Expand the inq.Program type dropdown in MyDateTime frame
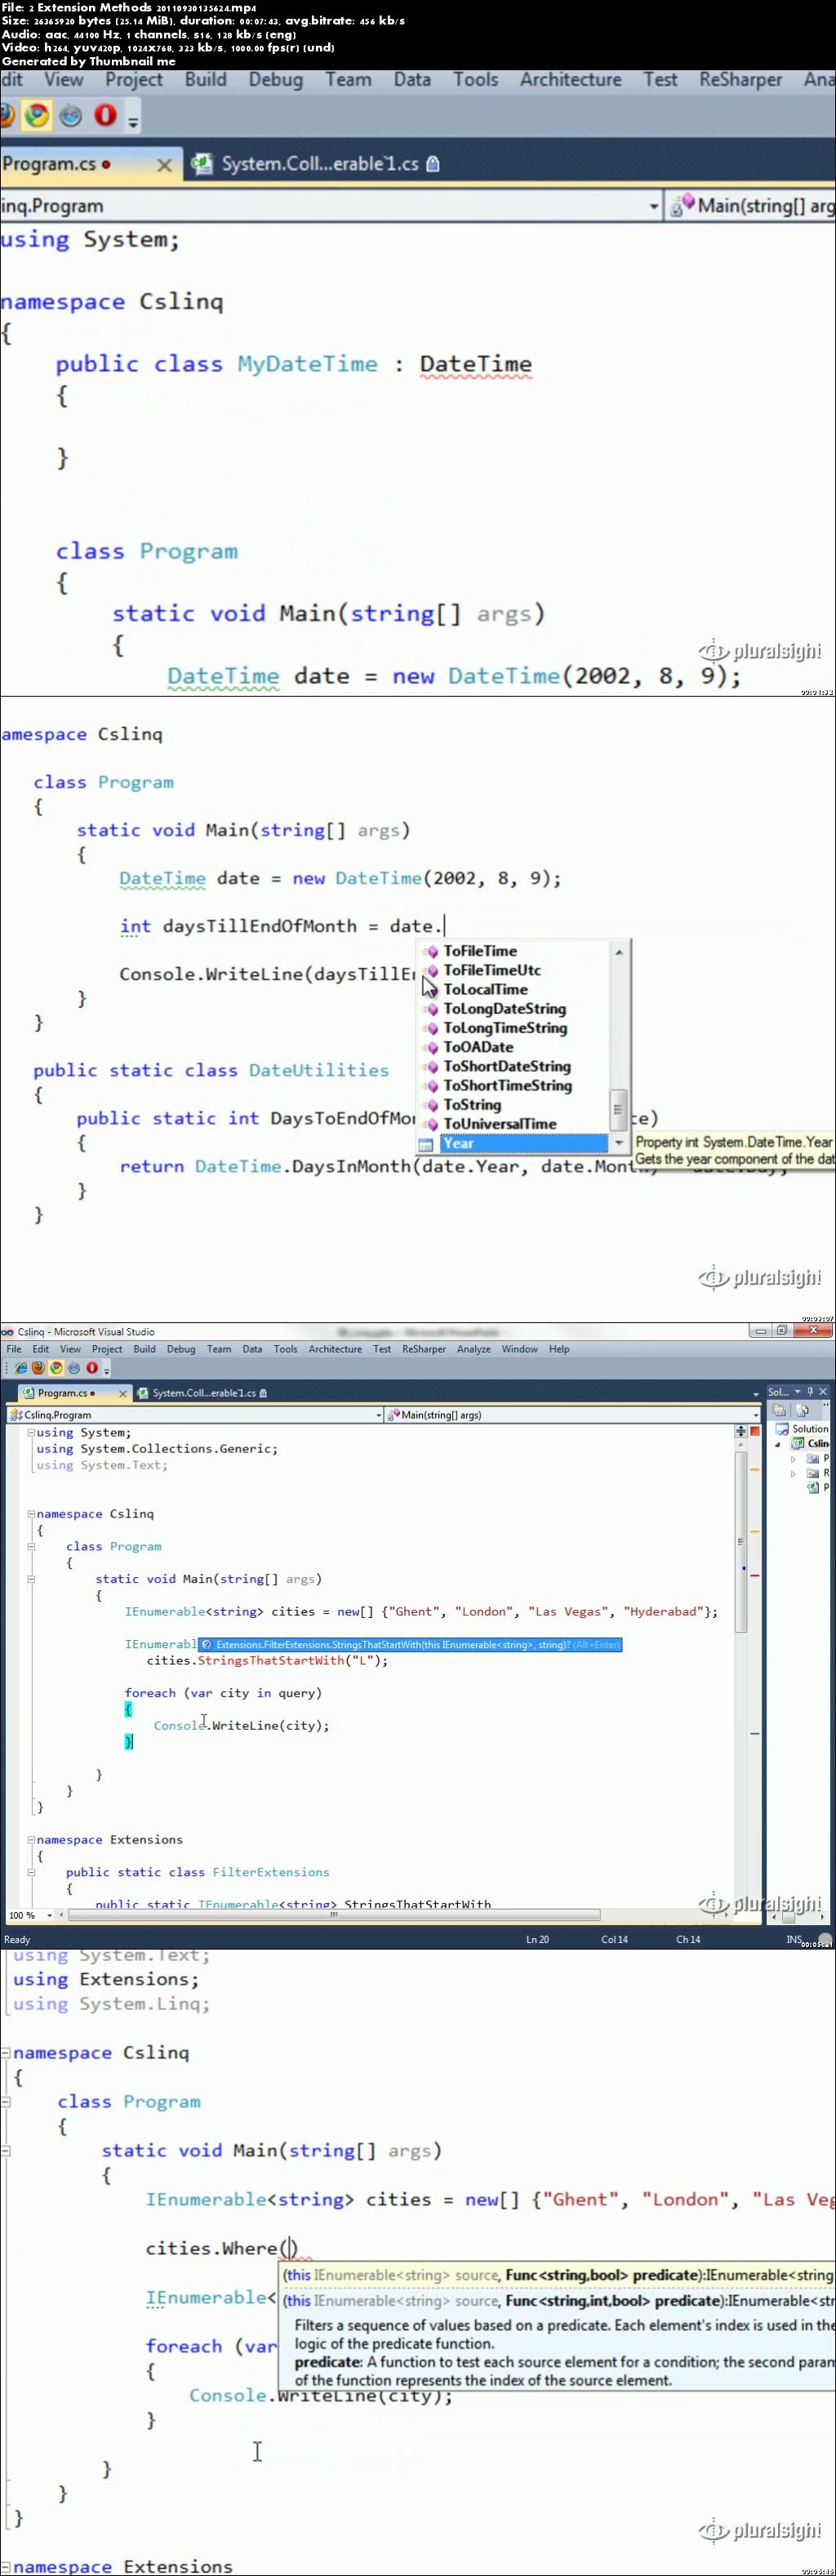This screenshot has width=836, height=2576. point(654,206)
